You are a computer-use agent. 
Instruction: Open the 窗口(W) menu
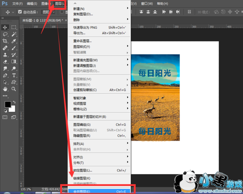(x=146, y=4)
